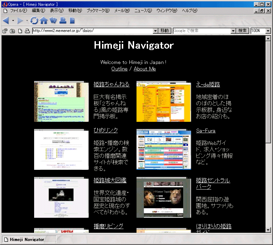Click the Google で検索 search field
Screen dimensions: 273x245
(x=202, y=31)
